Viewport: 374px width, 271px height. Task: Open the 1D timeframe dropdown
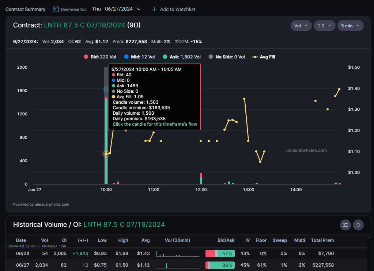point(325,26)
